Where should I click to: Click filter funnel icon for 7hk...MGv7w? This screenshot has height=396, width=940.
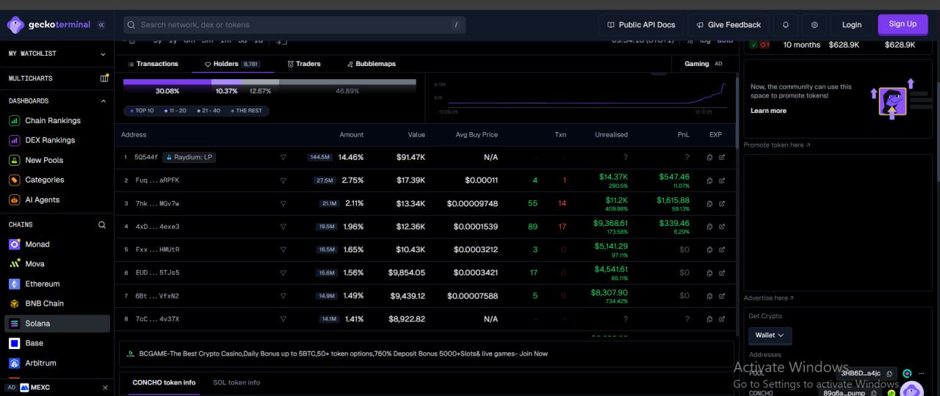point(283,204)
